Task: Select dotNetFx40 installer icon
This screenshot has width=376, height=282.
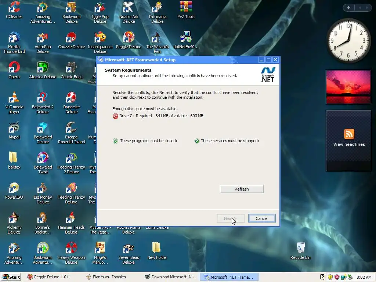Action: click(x=186, y=40)
